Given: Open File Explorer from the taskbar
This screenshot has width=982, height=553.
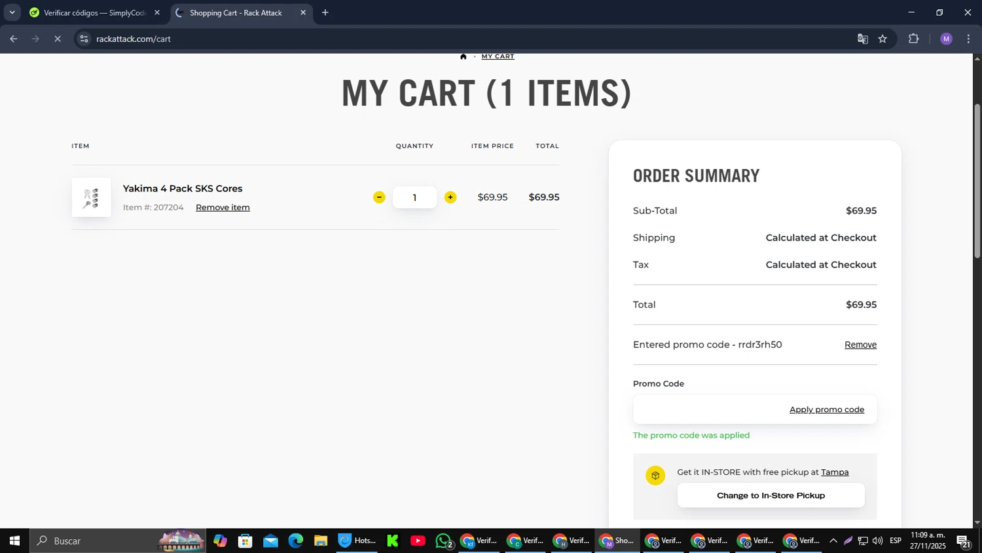Looking at the screenshot, I should coord(320,541).
